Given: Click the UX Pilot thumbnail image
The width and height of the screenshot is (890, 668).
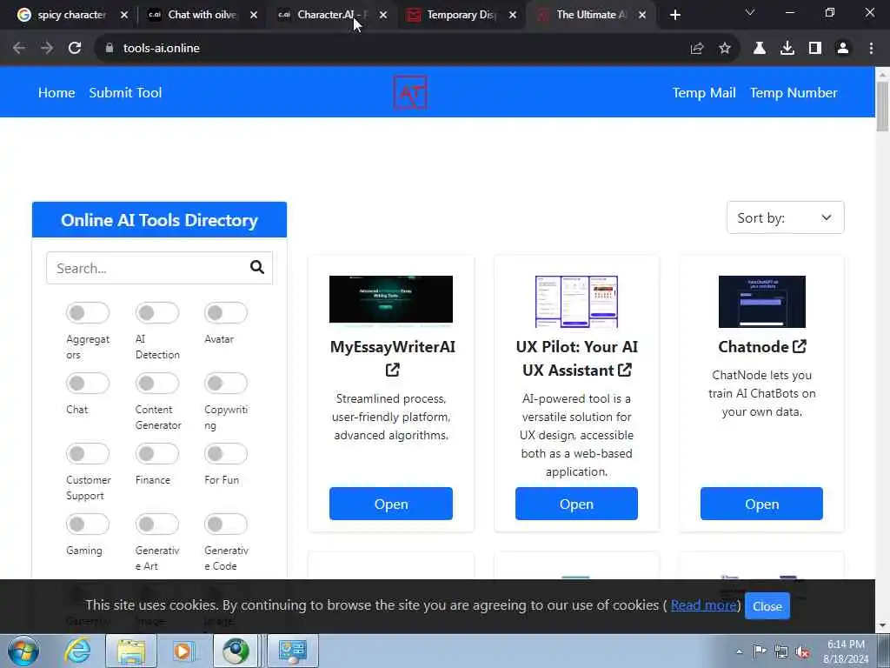Looking at the screenshot, I should coord(576,302).
